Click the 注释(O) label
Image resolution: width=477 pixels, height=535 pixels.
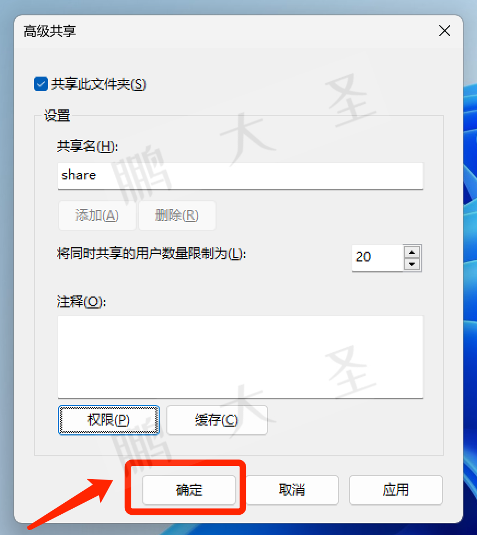tap(82, 301)
